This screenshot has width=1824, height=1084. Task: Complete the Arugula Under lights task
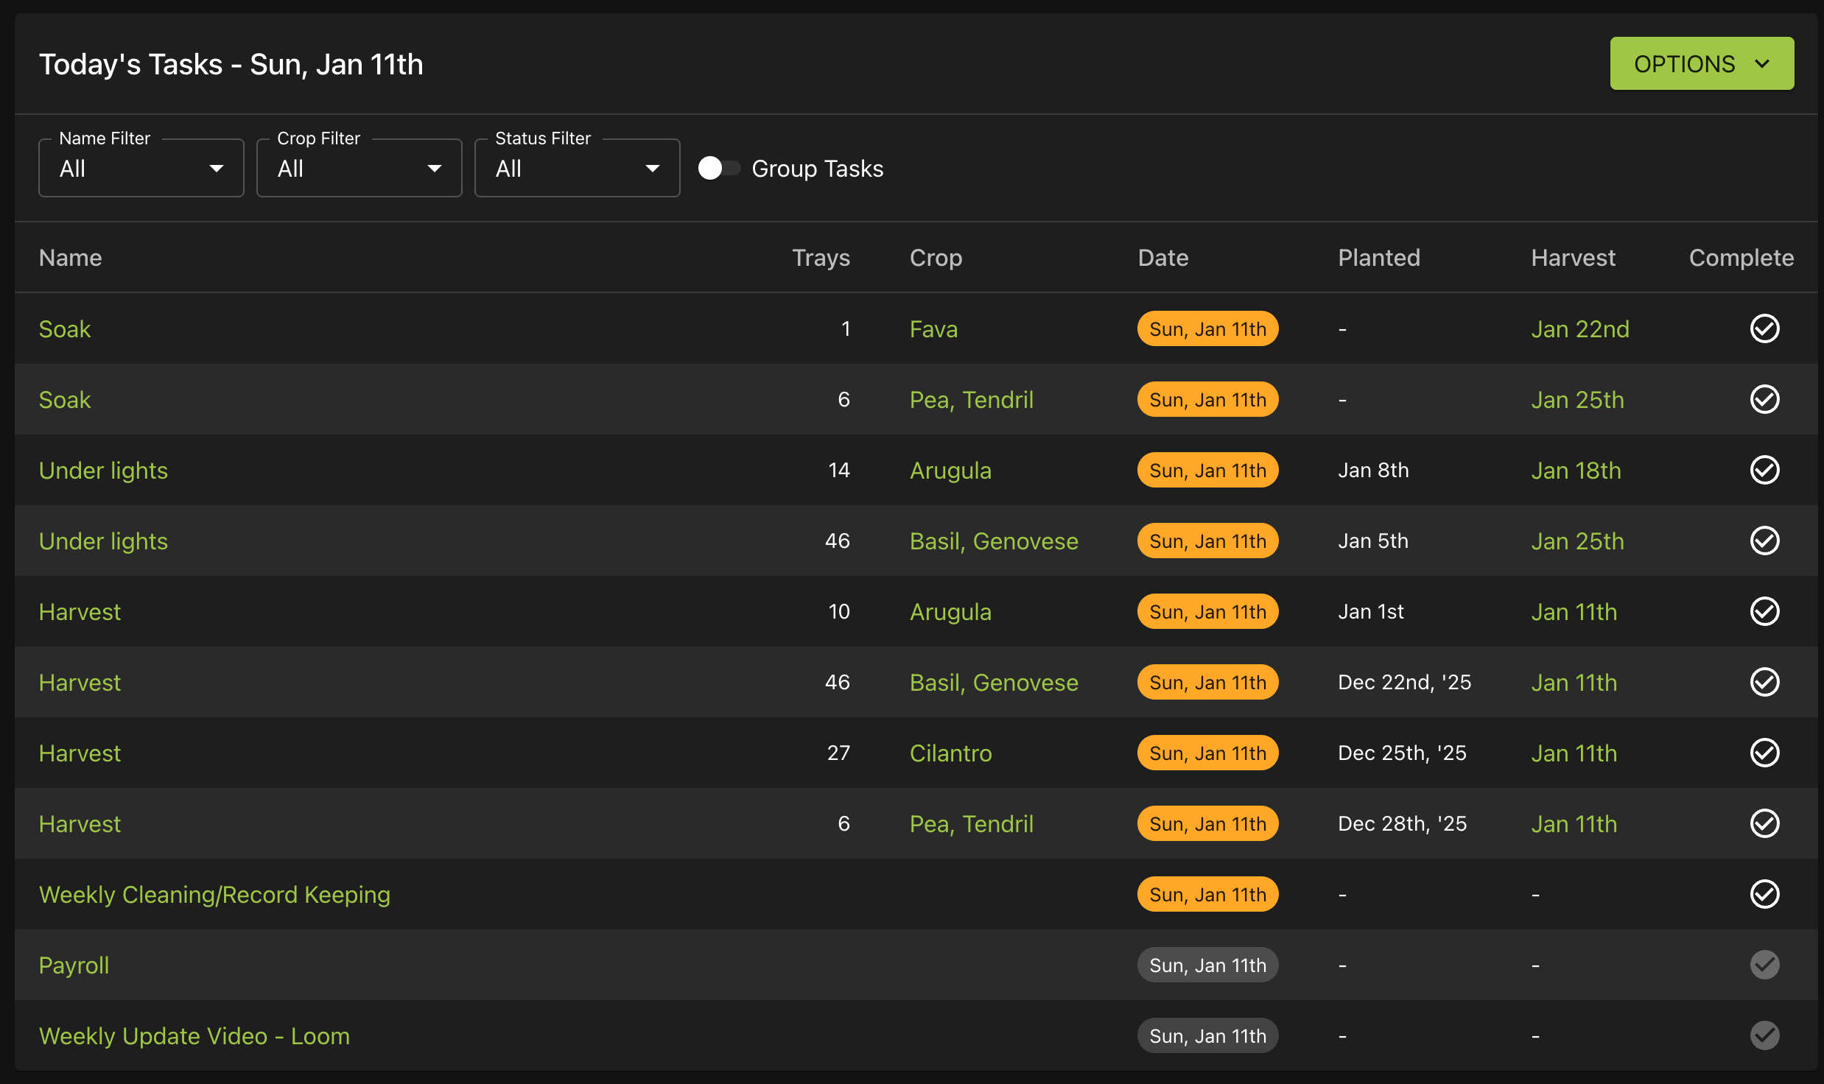[1764, 470]
